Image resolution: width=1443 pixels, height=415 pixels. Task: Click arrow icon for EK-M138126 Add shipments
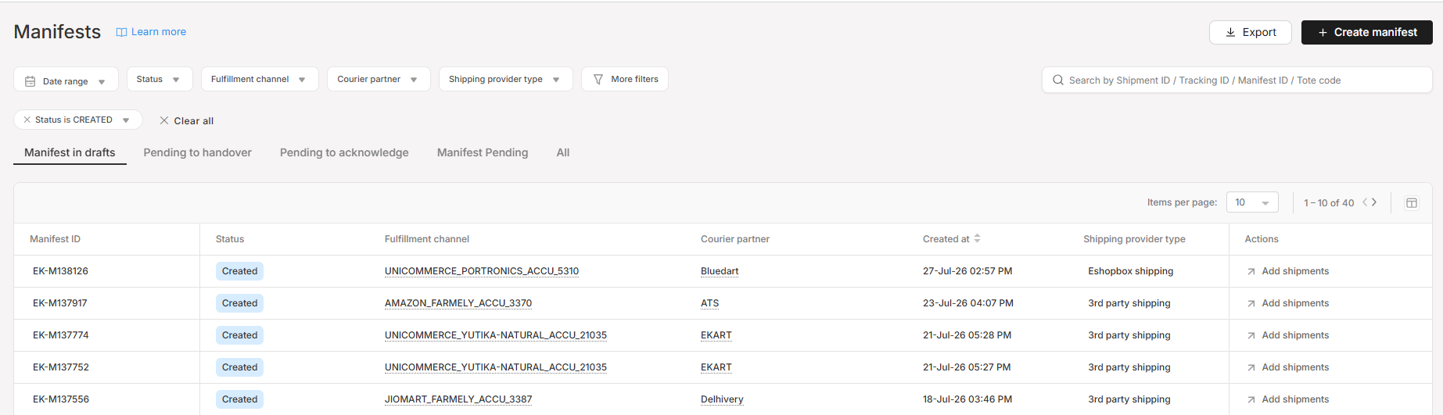pyautogui.click(x=1251, y=271)
